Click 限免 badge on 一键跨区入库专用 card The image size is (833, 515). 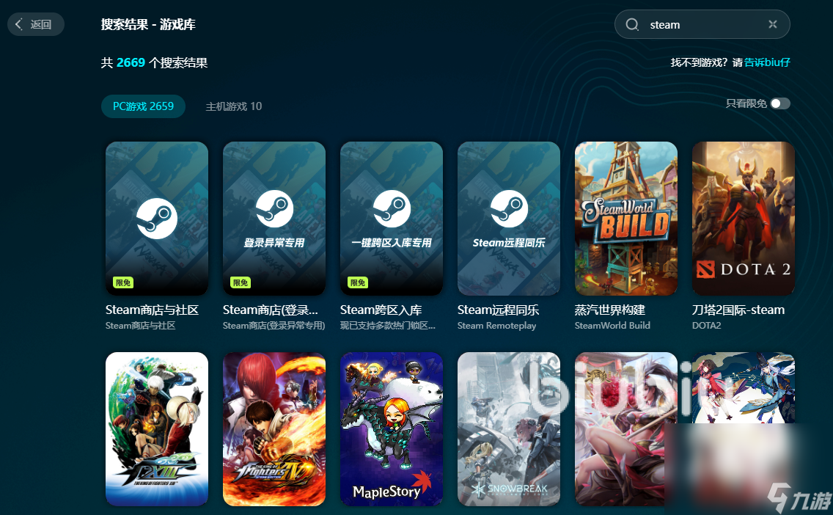click(358, 282)
